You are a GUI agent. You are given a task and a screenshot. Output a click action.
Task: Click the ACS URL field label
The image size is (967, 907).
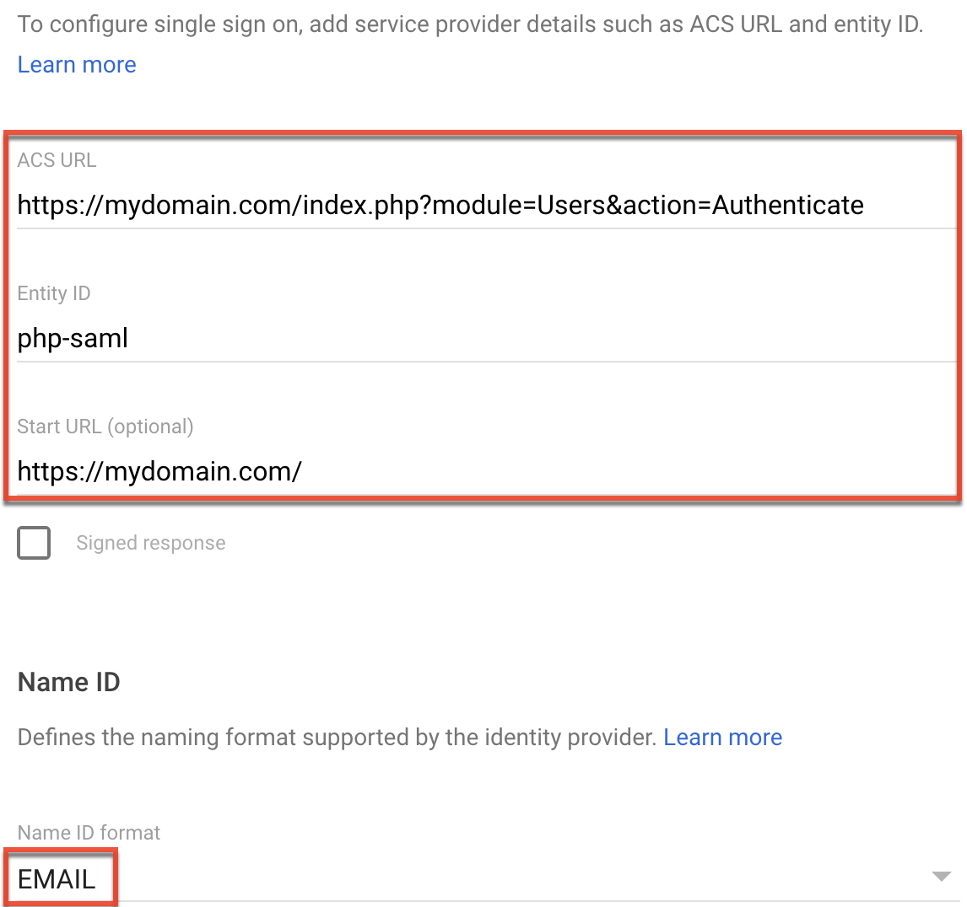coord(56,159)
